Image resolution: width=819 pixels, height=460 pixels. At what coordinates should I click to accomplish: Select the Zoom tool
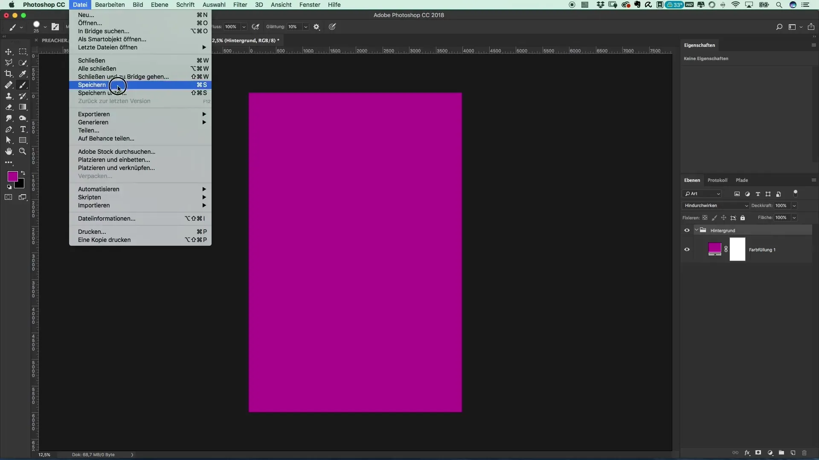coord(23,151)
